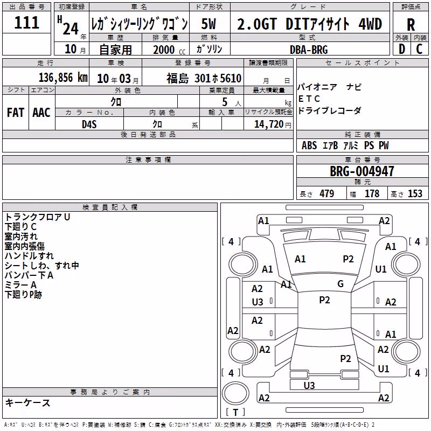Click the mileage 136,856 km
The height and width of the screenshot is (431, 431).
[63, 78]
